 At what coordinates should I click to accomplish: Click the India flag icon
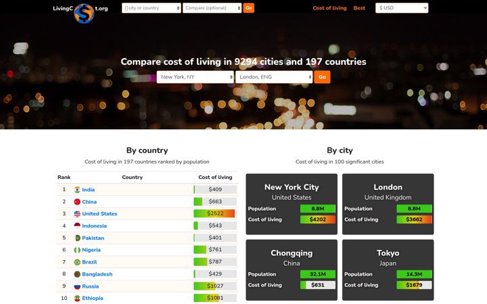(x=77, y=190)
